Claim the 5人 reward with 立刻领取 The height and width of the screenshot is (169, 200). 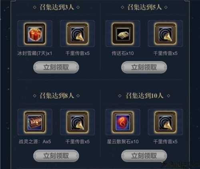tap(144, 67)
